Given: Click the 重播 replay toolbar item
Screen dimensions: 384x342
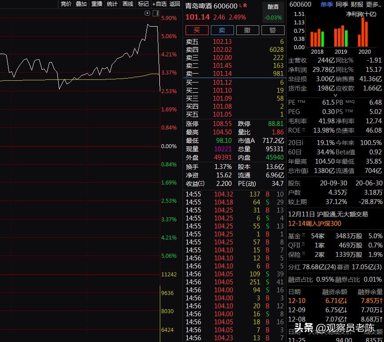Looking at the screenshot, I should click(x=96, y=4).
